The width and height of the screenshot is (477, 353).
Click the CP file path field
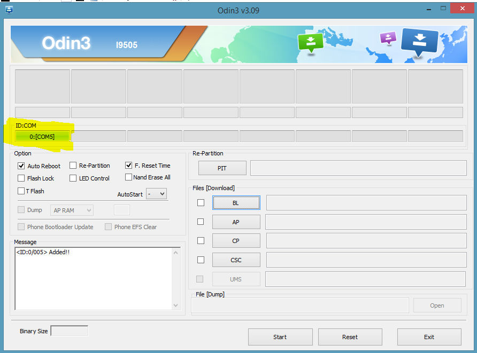[x=366, y=241]
